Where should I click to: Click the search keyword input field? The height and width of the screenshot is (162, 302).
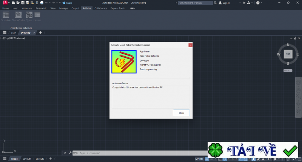coord(195,3)
